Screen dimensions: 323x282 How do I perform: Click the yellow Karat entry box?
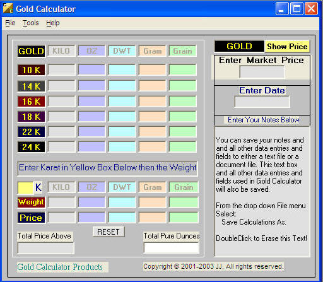(x=25, y=187)
